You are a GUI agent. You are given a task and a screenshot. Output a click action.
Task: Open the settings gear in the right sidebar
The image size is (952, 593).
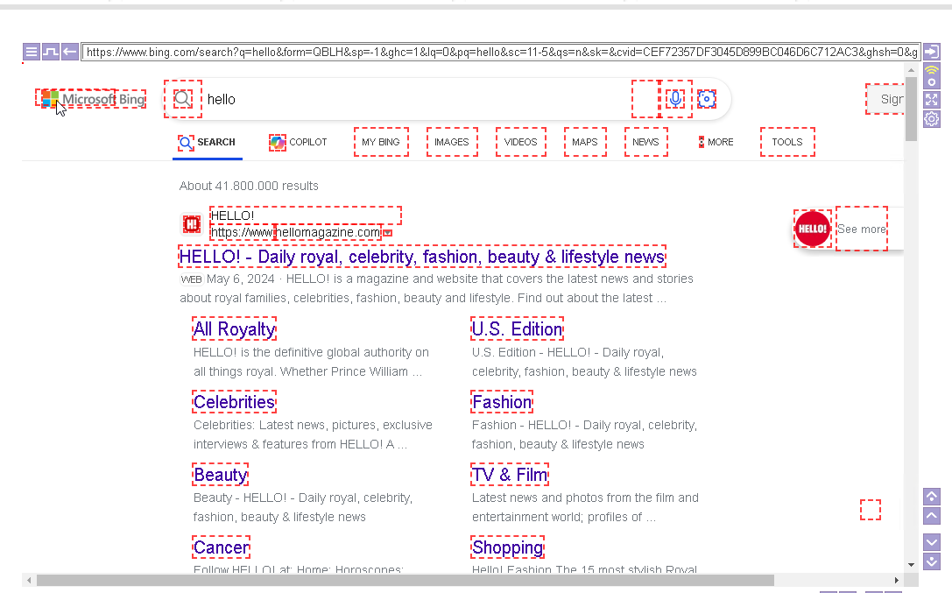coord(931,118)
